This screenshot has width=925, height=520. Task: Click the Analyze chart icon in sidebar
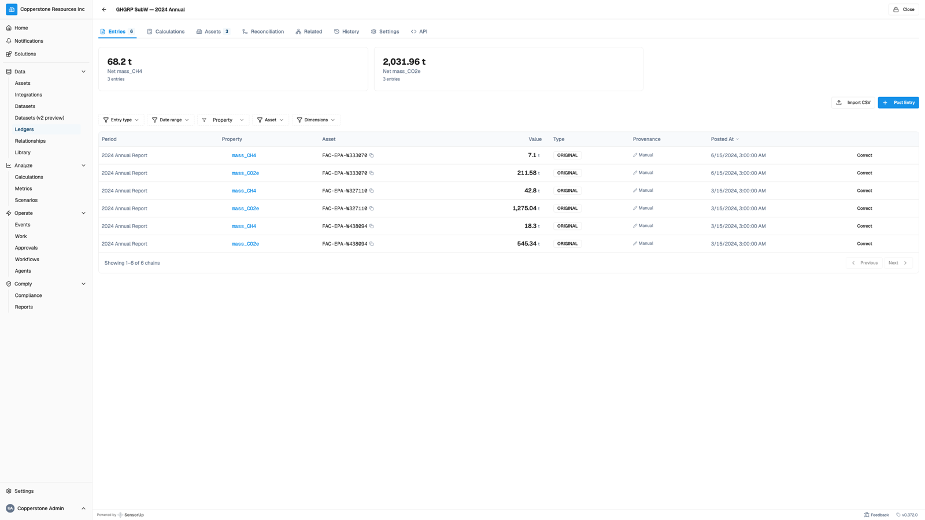(9, 165)
